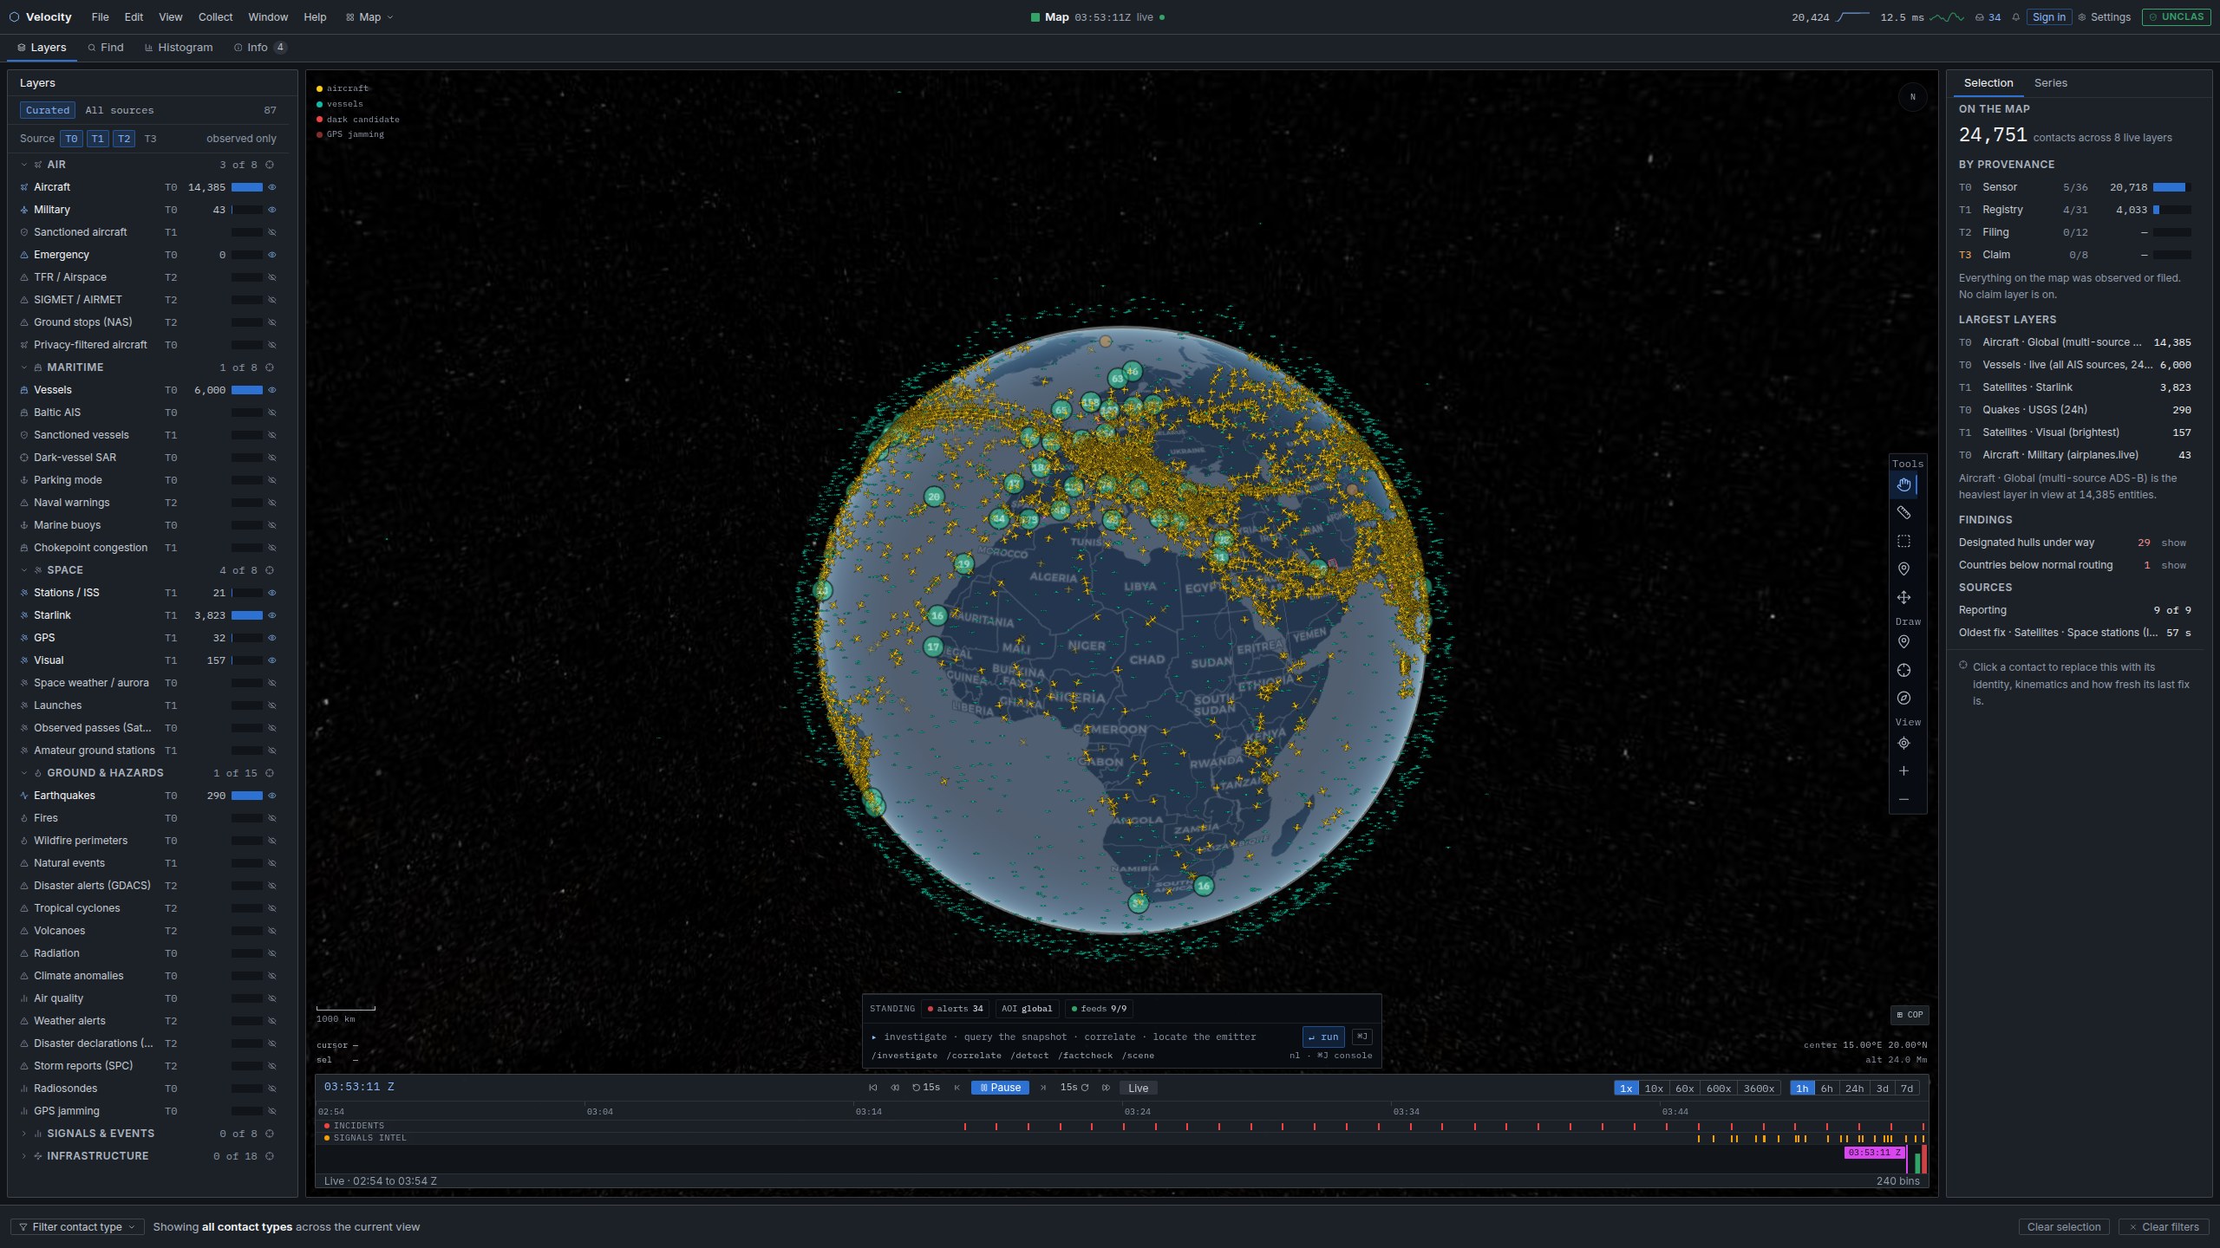Open the Collect menu
Viewport: 2220px width, 1248px height.
point(215,17)
